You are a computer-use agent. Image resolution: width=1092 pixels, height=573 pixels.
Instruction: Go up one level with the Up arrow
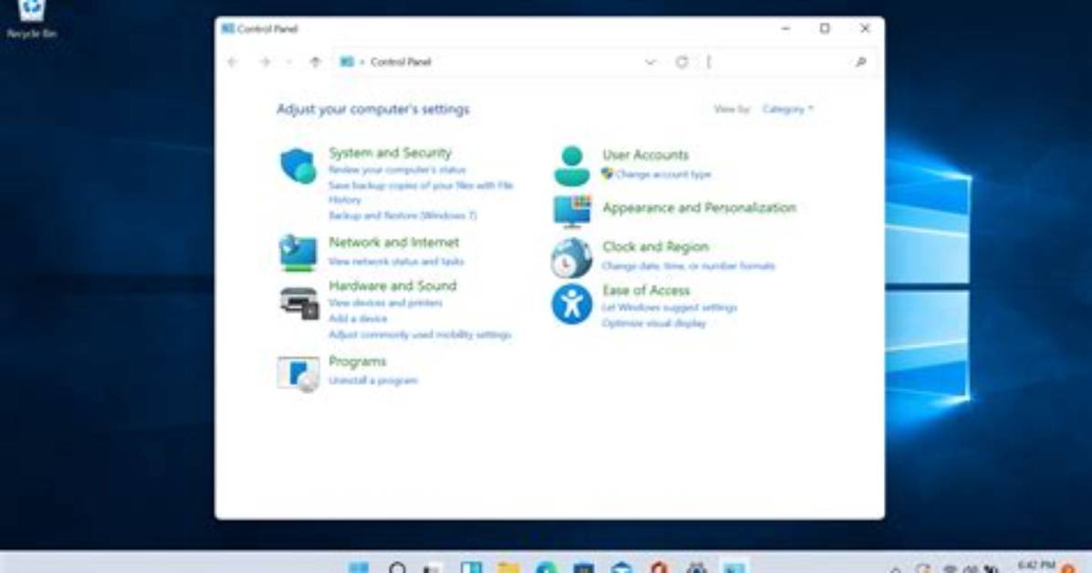coord(316,62)
